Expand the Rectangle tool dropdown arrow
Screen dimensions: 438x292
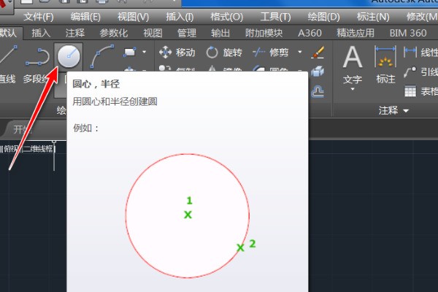click(144, 52)
